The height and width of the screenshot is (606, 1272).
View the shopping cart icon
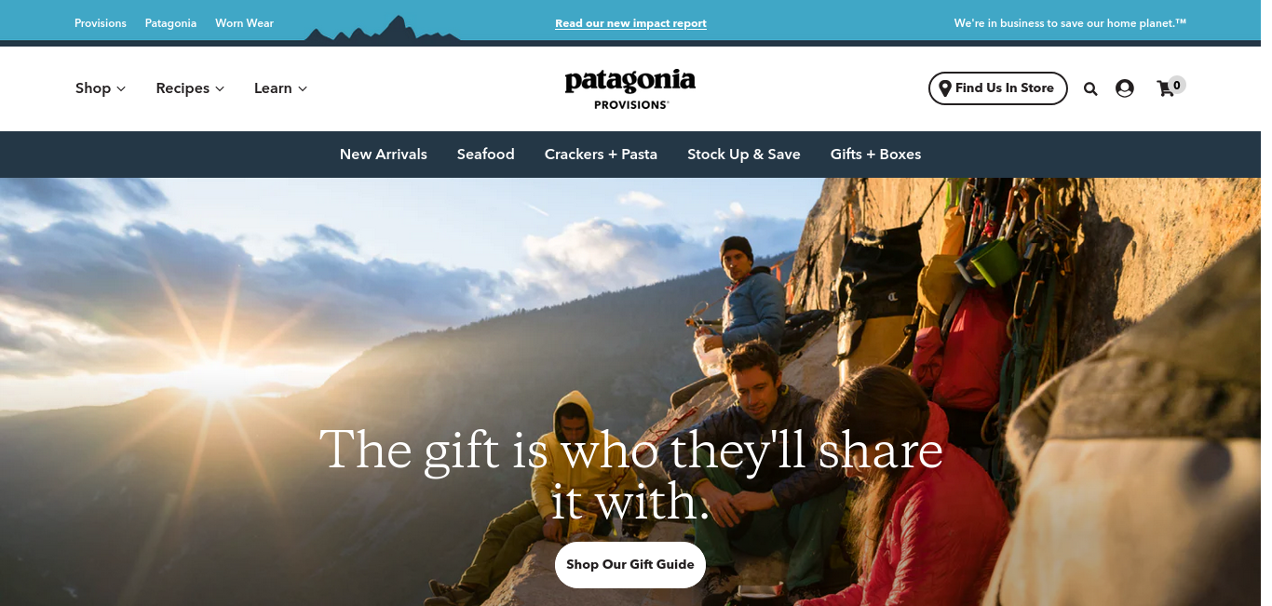1165,89
